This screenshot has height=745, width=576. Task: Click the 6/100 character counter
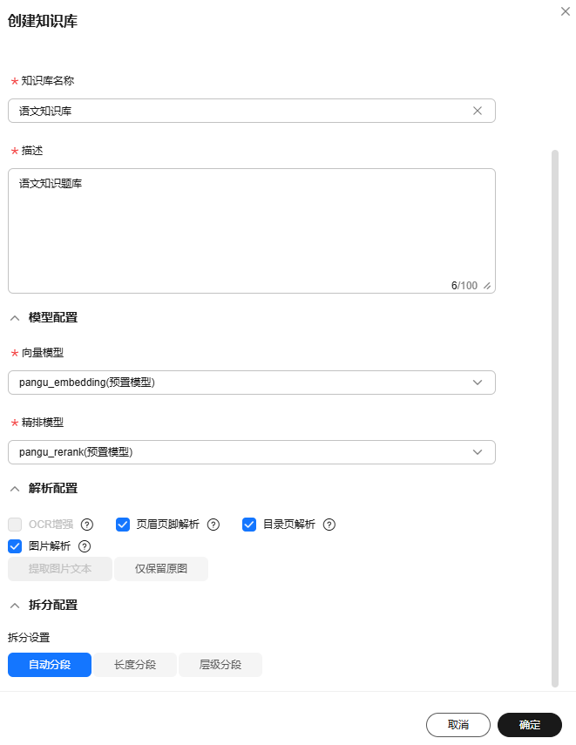tap(464, 286)
